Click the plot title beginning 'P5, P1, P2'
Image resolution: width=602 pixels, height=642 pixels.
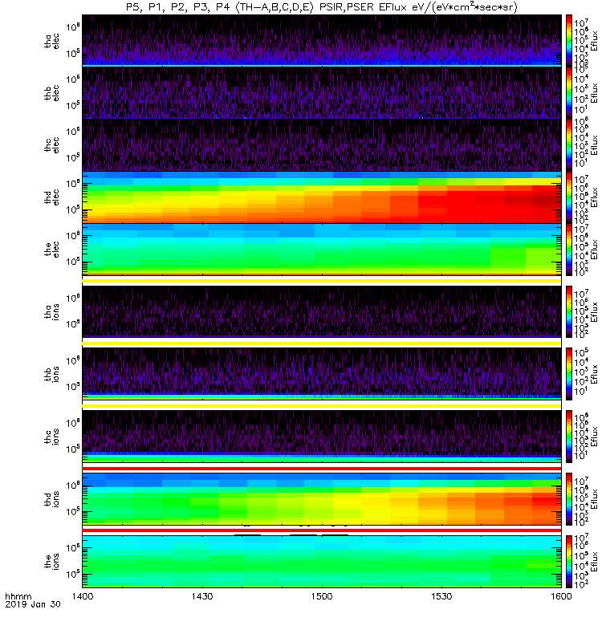tap(322, 7)
